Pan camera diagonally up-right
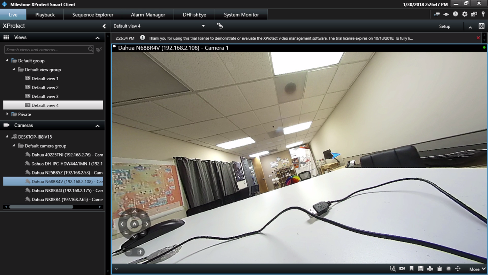The height and width of the screenshot is (275, 488). coord(143,216)
